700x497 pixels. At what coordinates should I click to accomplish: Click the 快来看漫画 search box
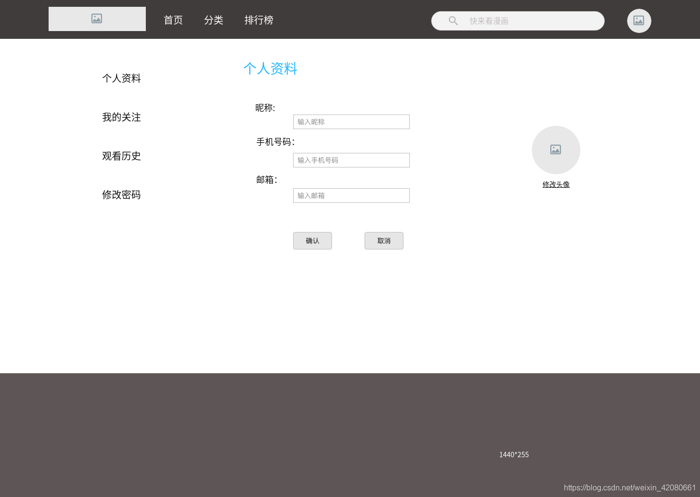pyautogui.click(x=518, y=21)
